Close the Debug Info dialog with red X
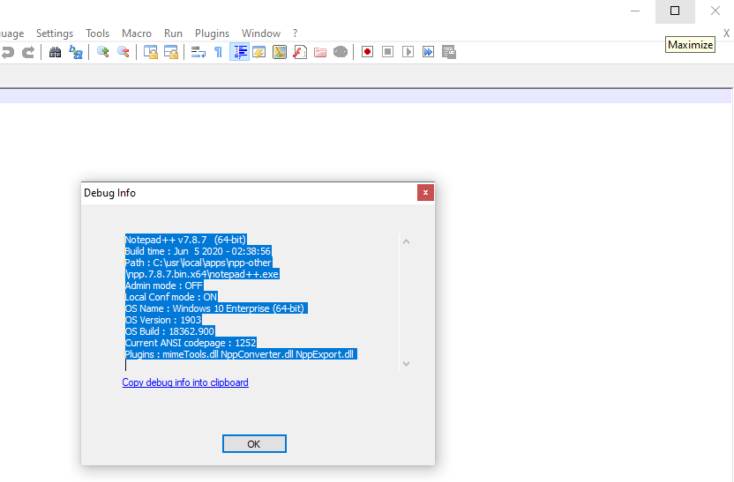734x482 pixels. tap(425, 193)
